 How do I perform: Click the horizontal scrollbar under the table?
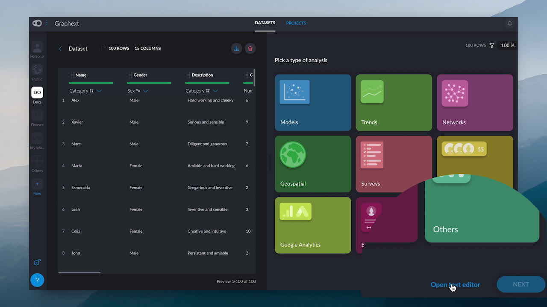tap(79, 272)
